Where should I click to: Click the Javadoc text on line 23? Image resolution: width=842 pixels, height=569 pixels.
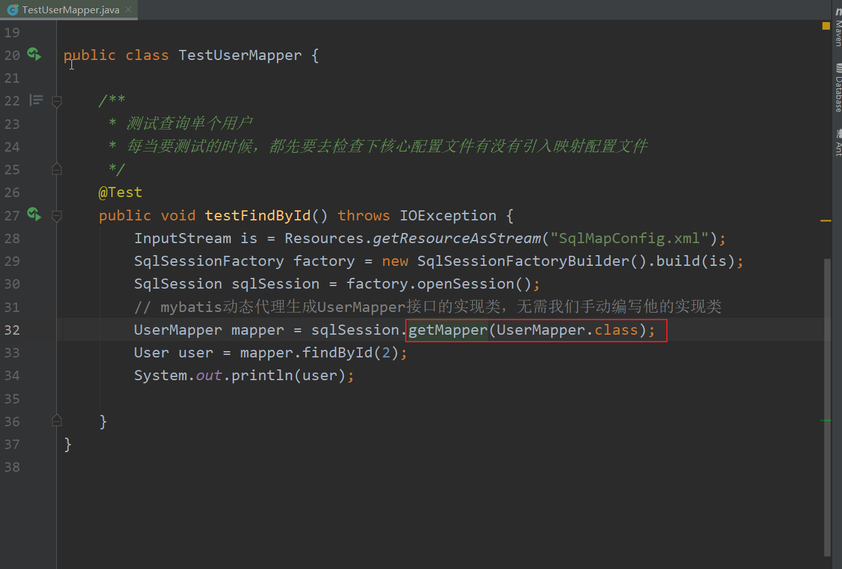point(190,123)
